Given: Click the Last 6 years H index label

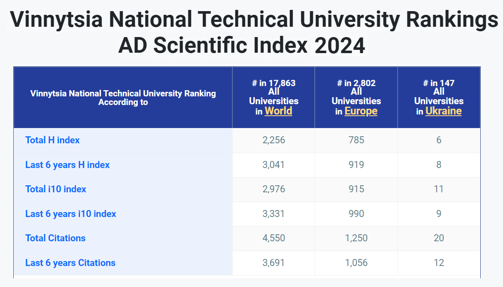Looking at the screenshot, I should 68,165.
